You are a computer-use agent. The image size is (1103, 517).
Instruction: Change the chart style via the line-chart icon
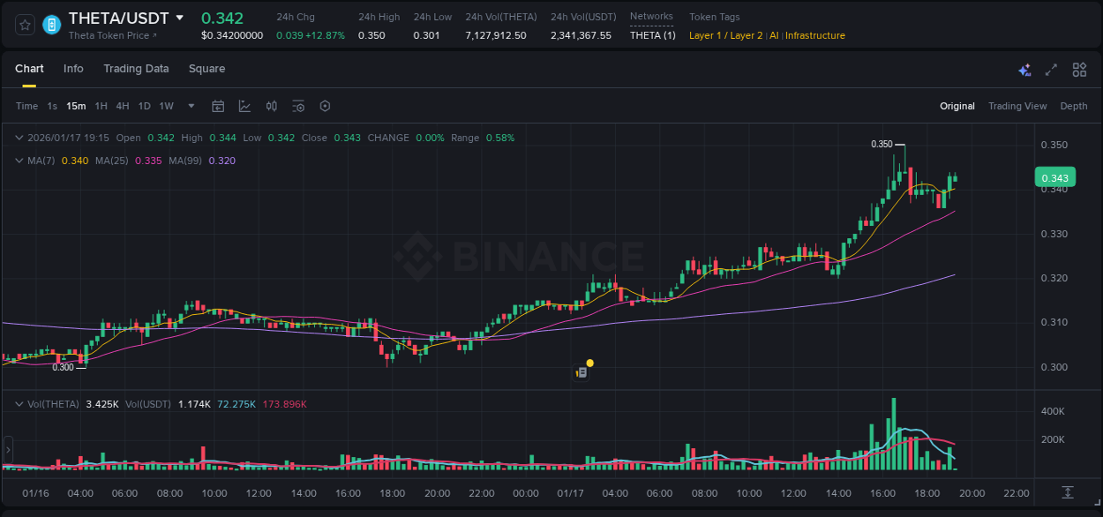pyautogui.click(x=245, y=105)
